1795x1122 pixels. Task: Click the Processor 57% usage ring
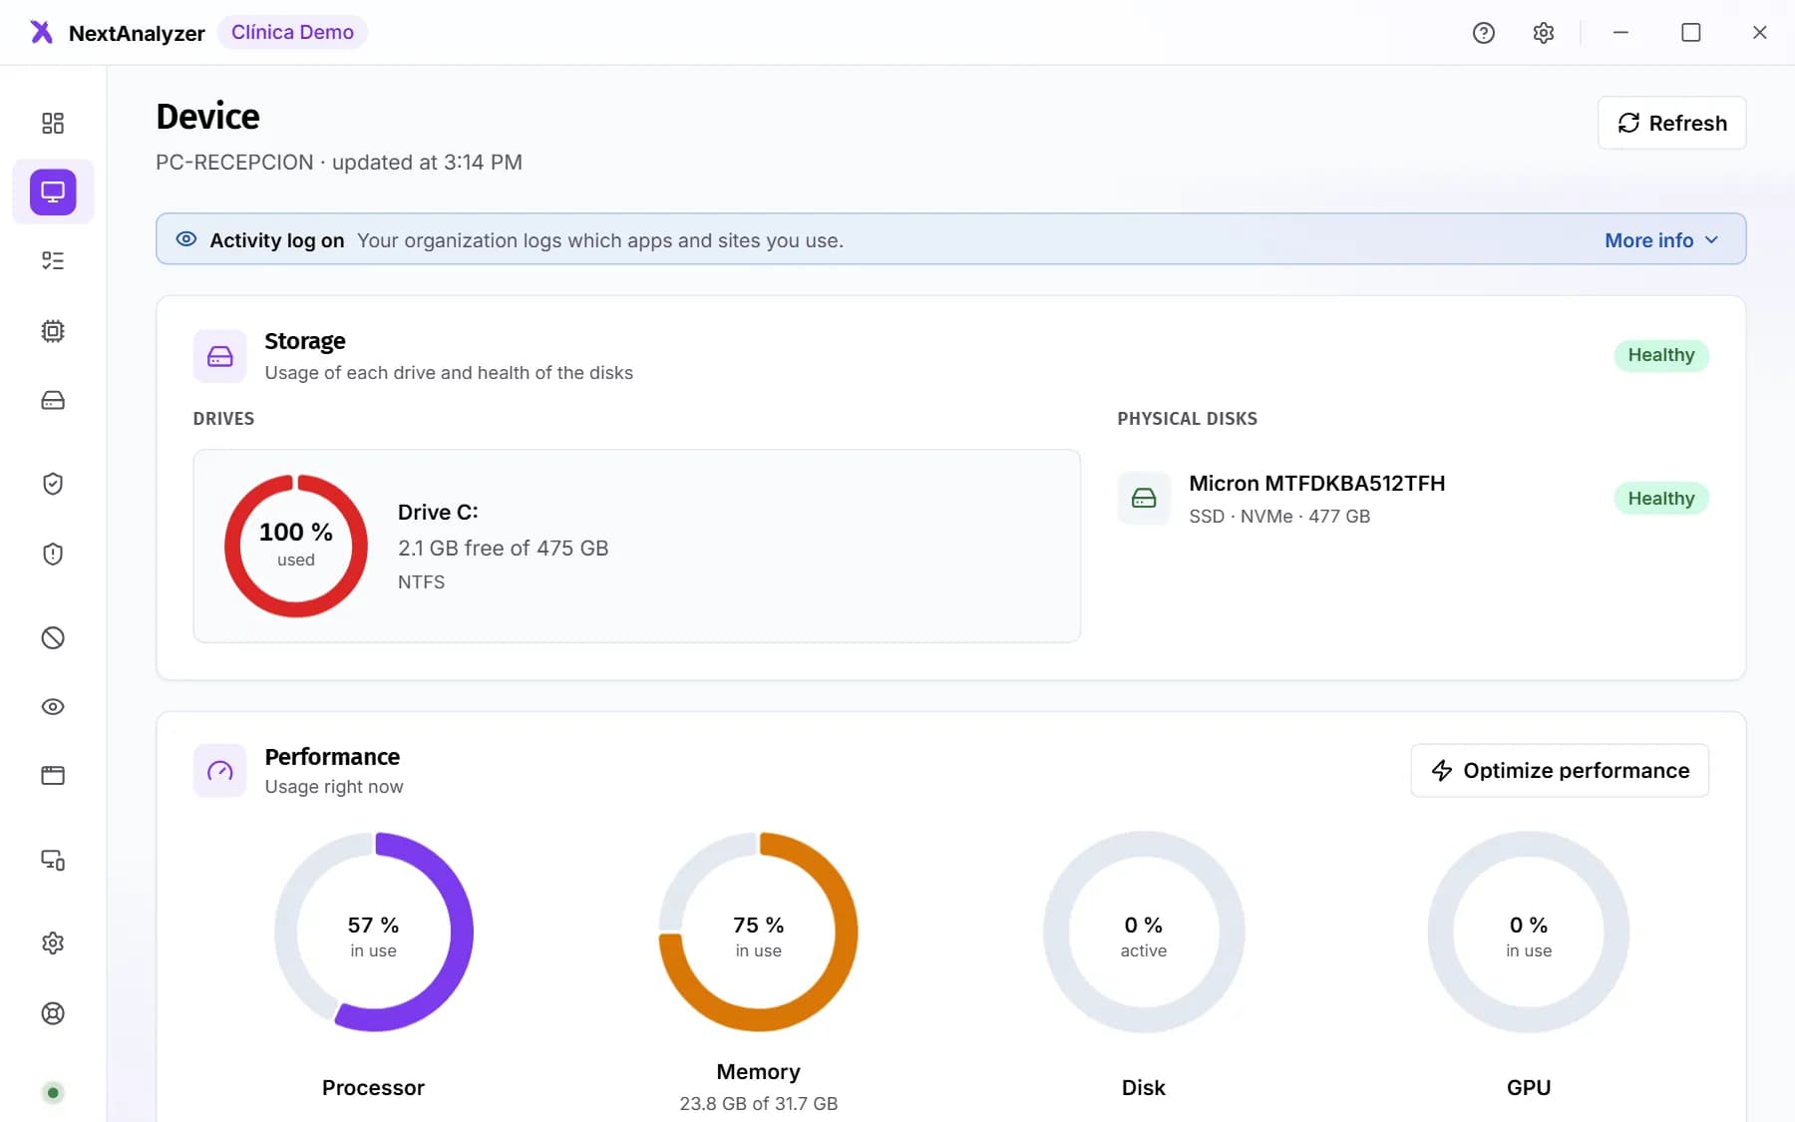[x=374, y=932]
